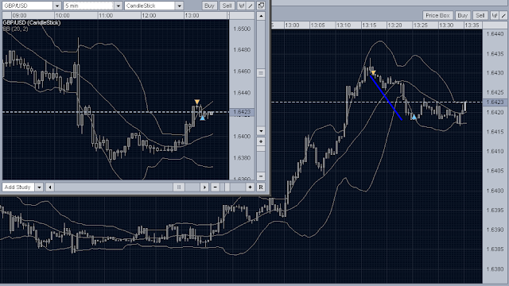
Task: Click the CandleStick chart type field
Action: 150,6
